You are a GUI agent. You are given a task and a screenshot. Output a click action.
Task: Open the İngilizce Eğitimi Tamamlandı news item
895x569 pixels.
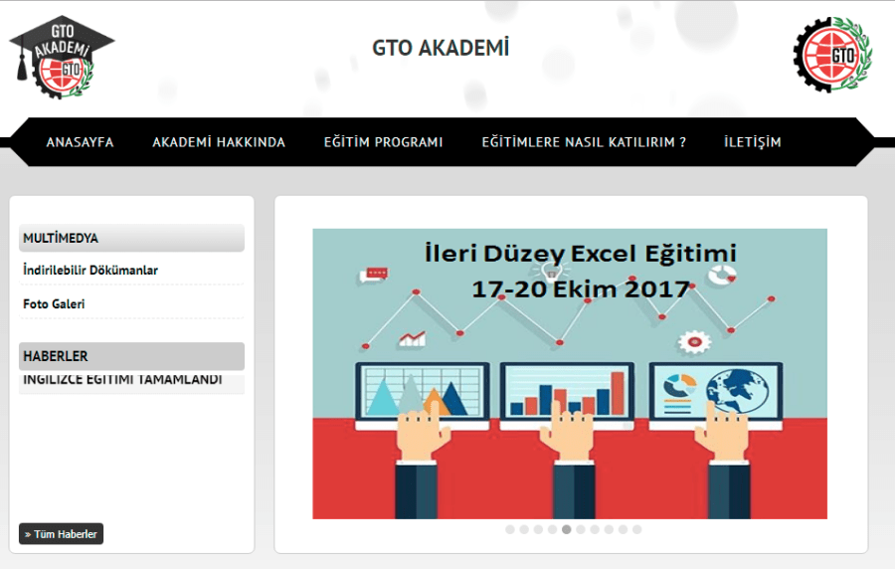(122, 380)
